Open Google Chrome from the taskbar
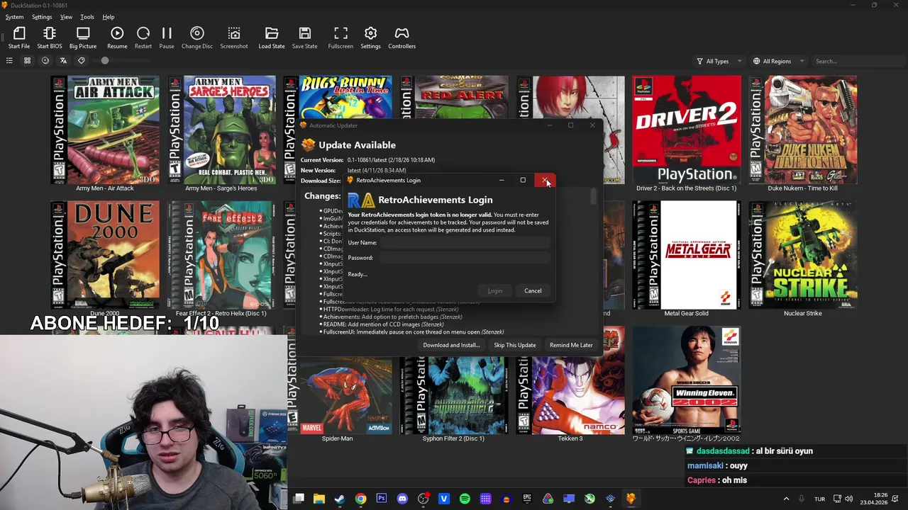This screenshot has height=510, width=908. click(360, 499)
